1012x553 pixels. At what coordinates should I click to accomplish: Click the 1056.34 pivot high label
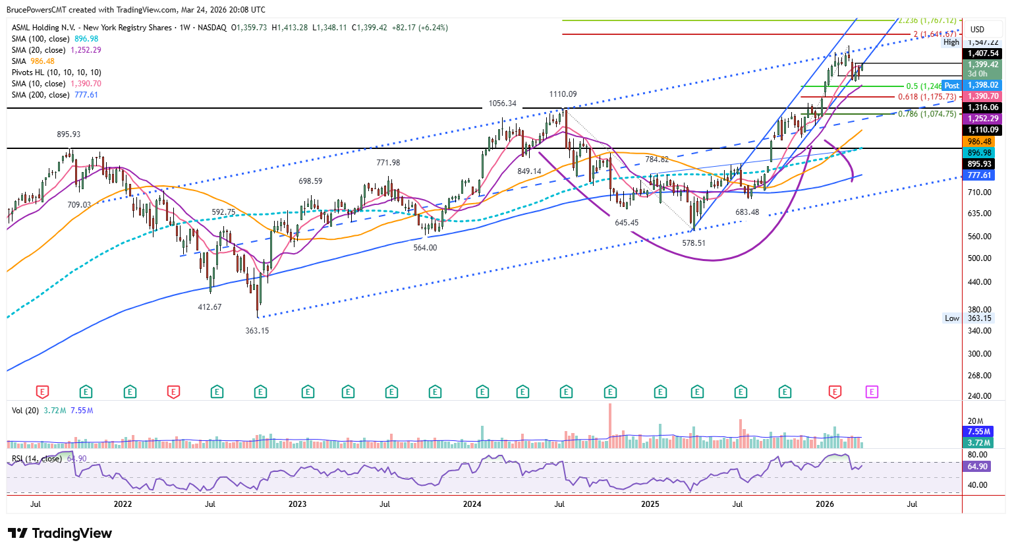pyautogui.click(x=503, y=103)
